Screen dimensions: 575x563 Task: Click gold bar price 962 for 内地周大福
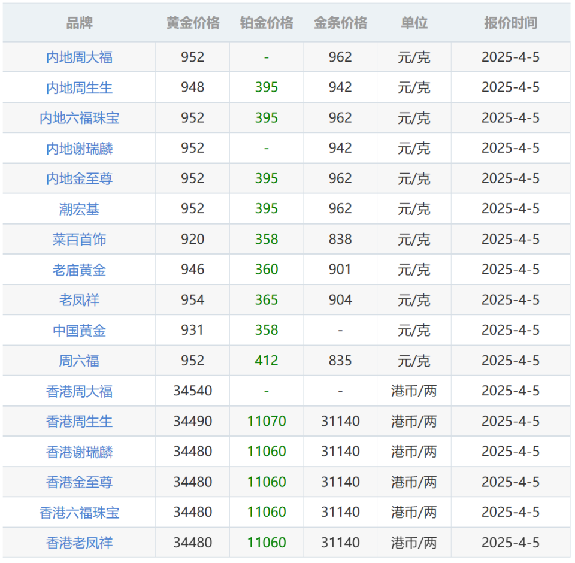tap(340, 57)
